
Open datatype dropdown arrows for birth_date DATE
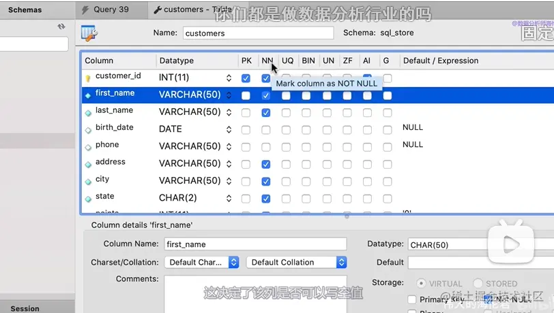click(x=229, y=130)
